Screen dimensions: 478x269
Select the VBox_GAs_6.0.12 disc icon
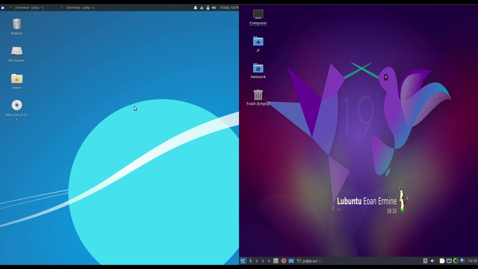[17, 110]
